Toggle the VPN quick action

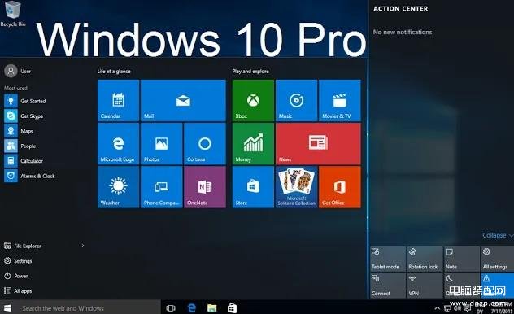point(425,286)
